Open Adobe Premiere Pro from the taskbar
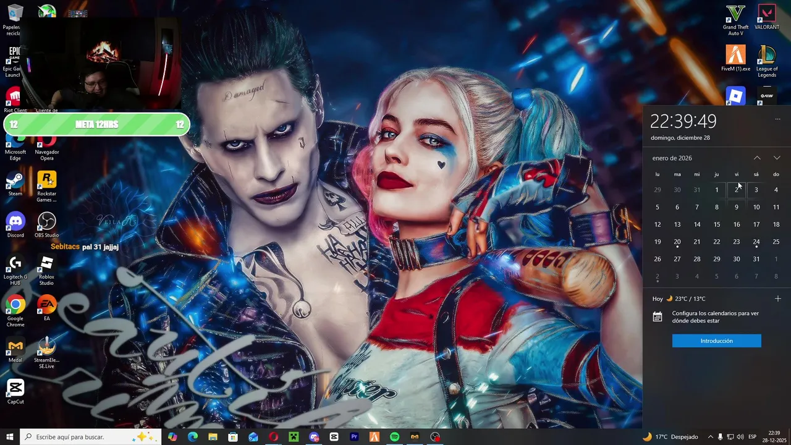This screenshot has height=445, width=791. pyautogui.click(x=355, y=437)
